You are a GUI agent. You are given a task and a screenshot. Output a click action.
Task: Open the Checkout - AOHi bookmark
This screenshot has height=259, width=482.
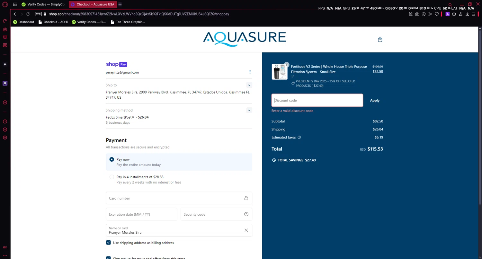(x=53, y=22)
